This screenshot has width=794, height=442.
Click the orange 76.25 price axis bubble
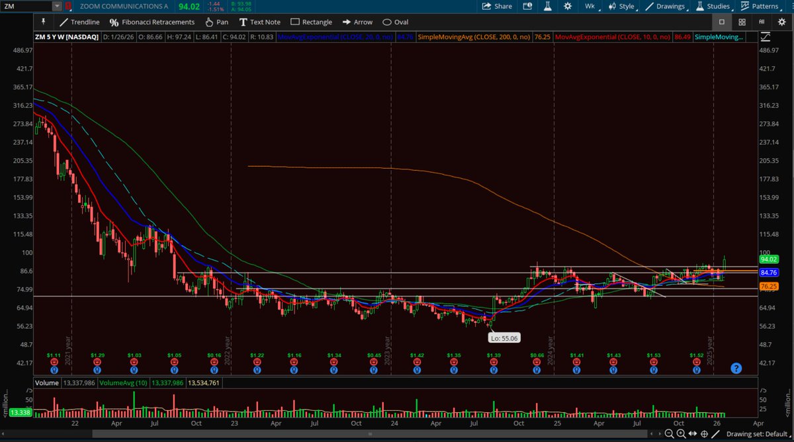pos(768,286)
